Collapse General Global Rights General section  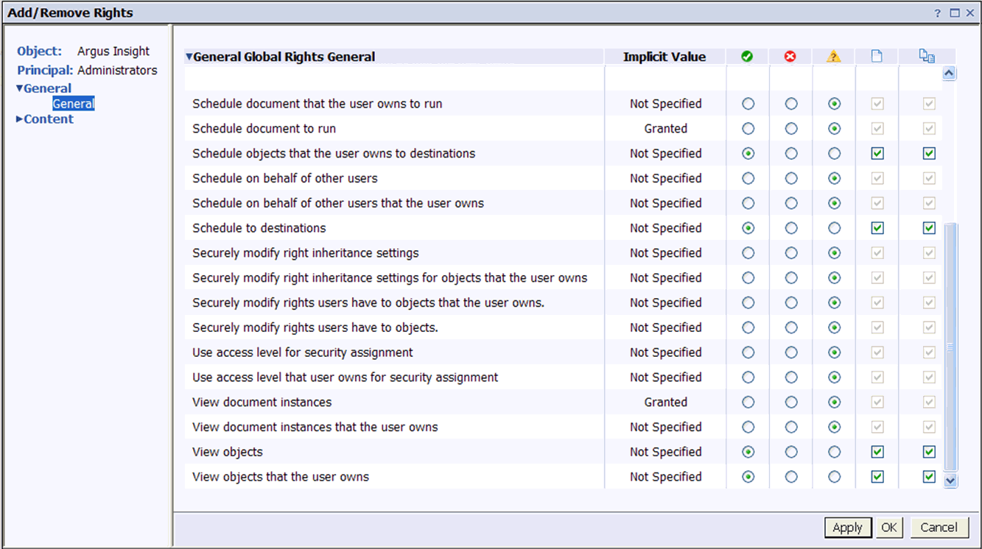tap(189, 57)
